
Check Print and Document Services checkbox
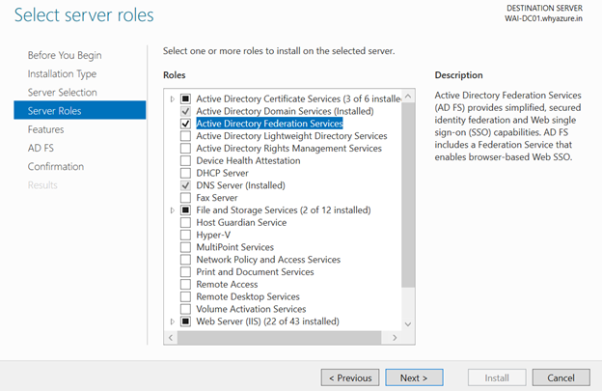pos(186,272)
